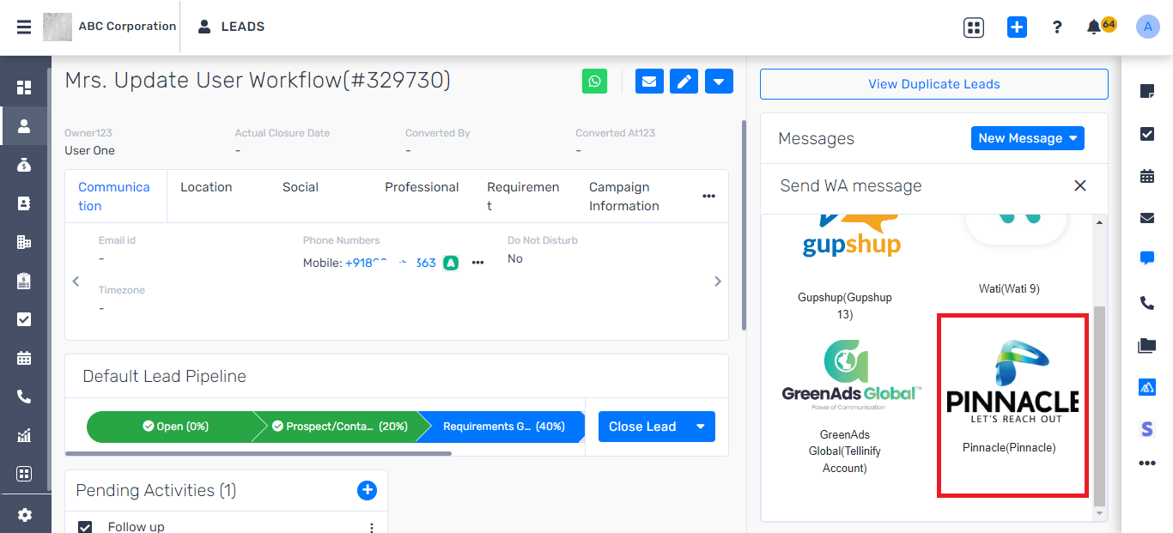Viewport: 1173px width, 533px height.
Task: Click green A badge next to mobile number
Action: click(451, 263)
